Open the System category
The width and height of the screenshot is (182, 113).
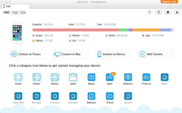click(128, 96)
